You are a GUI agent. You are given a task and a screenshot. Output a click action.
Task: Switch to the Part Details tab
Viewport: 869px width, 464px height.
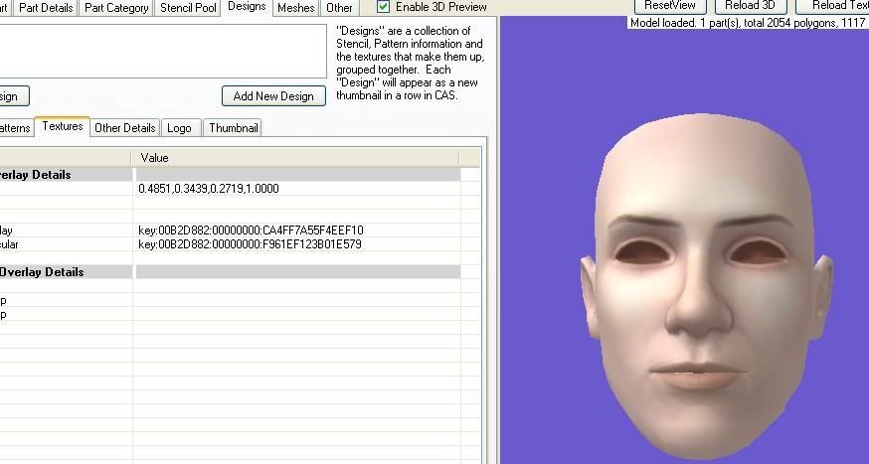(46, 8)
